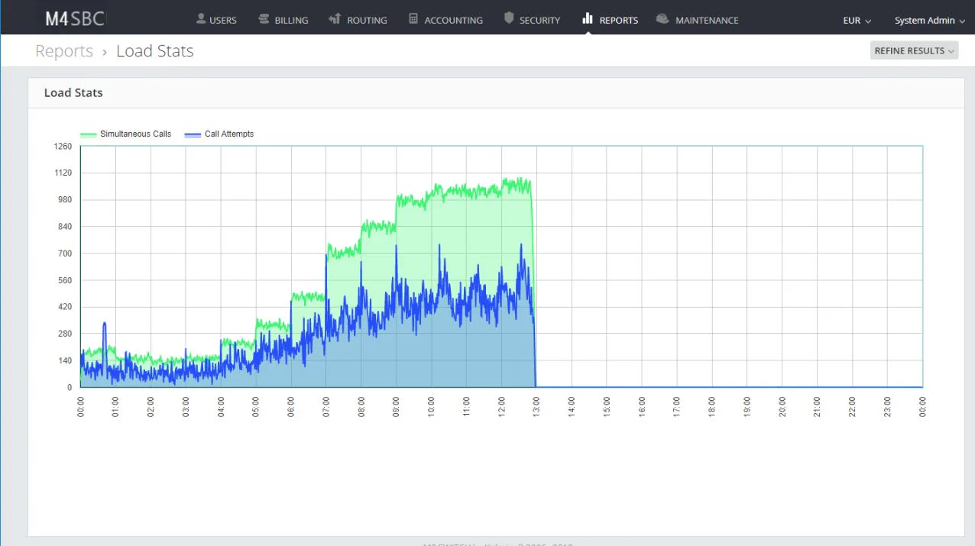
Task: Click the M4 SBC logo
Action: click(75, 18)
